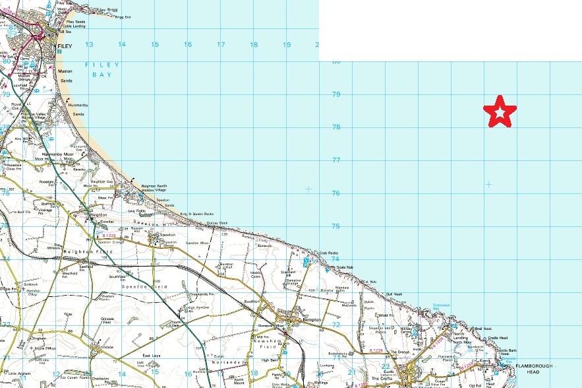Click the Speeton village label
This screenshot has height=388, width=582.
pyautogui.click(x=167, y=235)
